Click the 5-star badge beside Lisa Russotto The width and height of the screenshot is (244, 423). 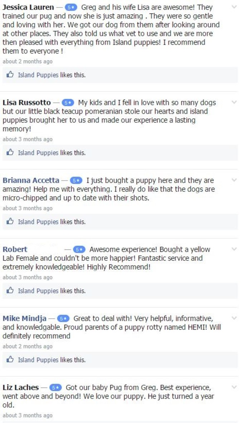coord(68,103)
